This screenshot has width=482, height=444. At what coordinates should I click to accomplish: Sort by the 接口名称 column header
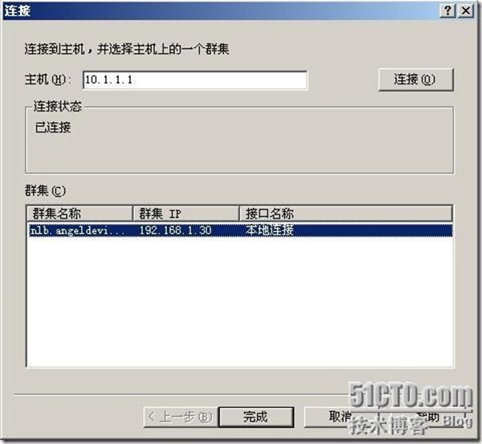(345, 214)
